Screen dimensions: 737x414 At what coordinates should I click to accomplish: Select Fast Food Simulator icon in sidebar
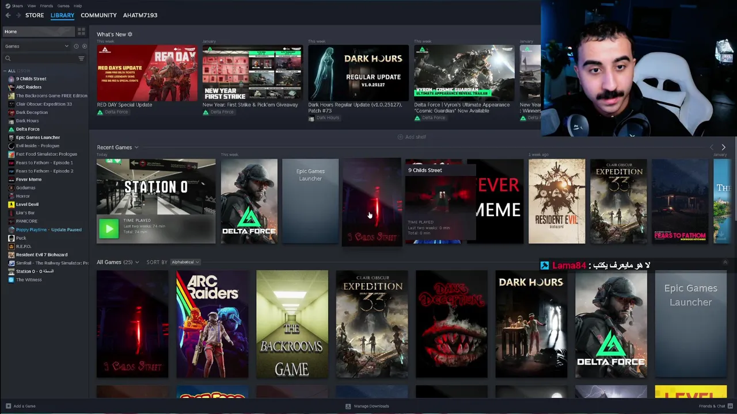pyautogui.click(x=12, y=154)
